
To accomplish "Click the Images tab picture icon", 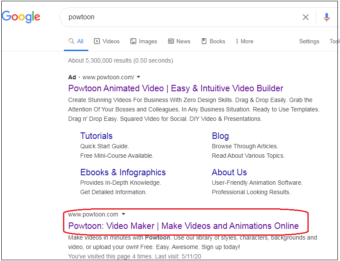I will [x=133, y=41].
